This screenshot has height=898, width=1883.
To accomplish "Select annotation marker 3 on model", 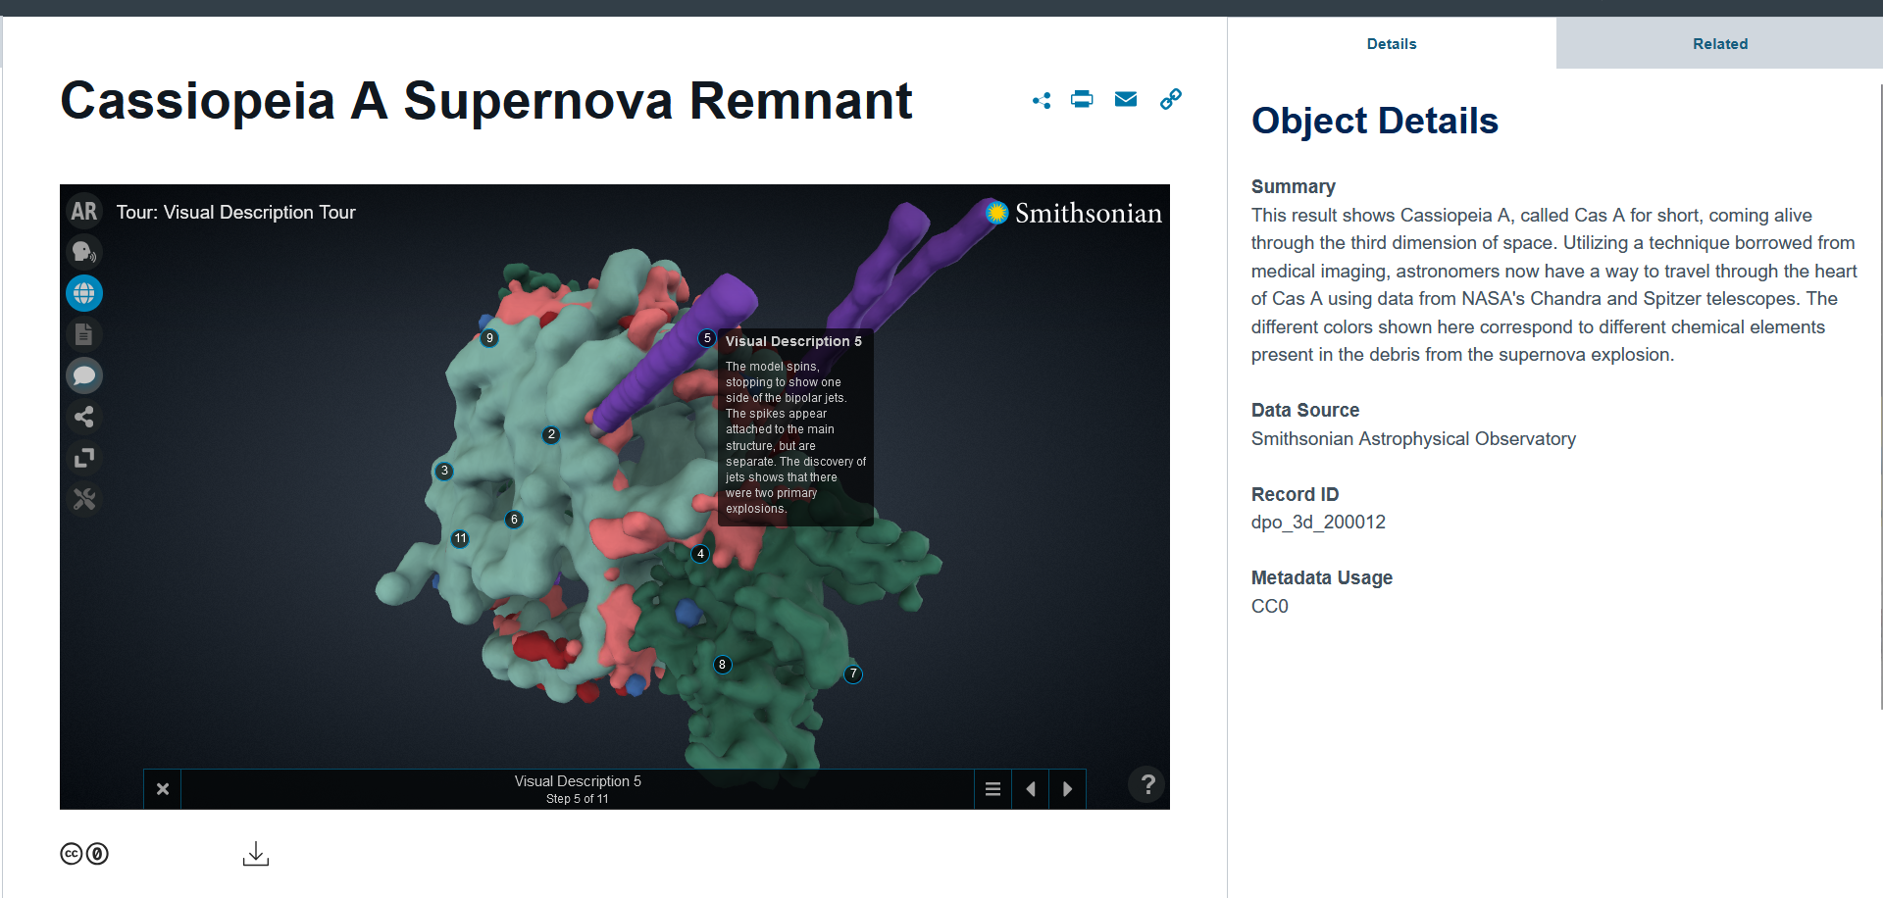I will click(444, 471).
